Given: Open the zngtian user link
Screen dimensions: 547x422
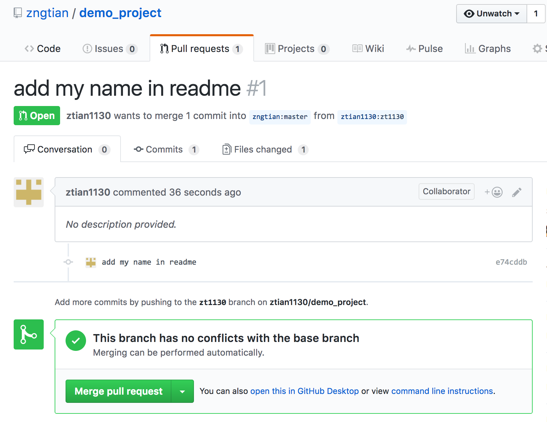Looking at the screenshot, I should tap(47, 13).
